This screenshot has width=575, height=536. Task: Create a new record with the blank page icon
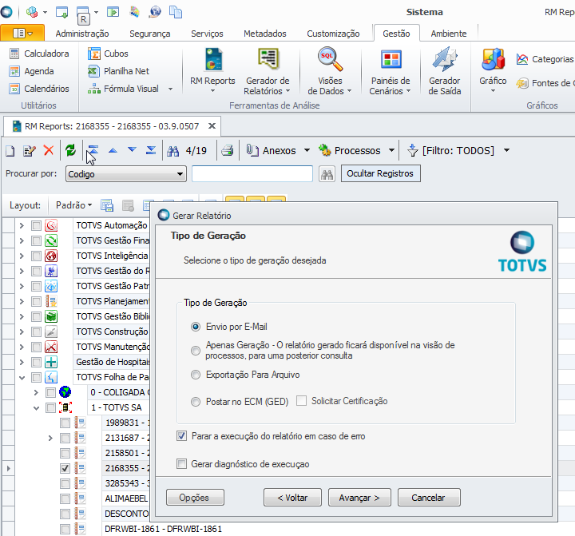(x=10, y=150)
